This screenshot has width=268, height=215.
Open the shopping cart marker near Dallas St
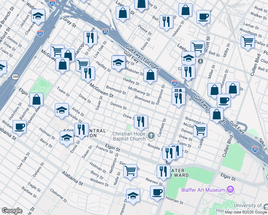click(x=248, y=42)
